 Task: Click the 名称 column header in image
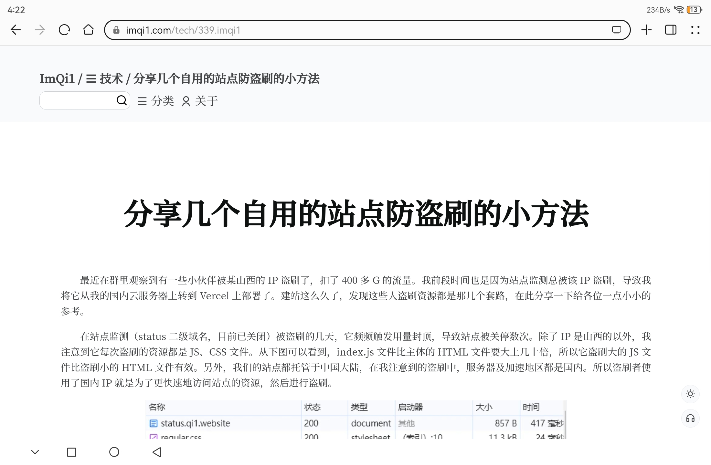[x=157, y=407]
